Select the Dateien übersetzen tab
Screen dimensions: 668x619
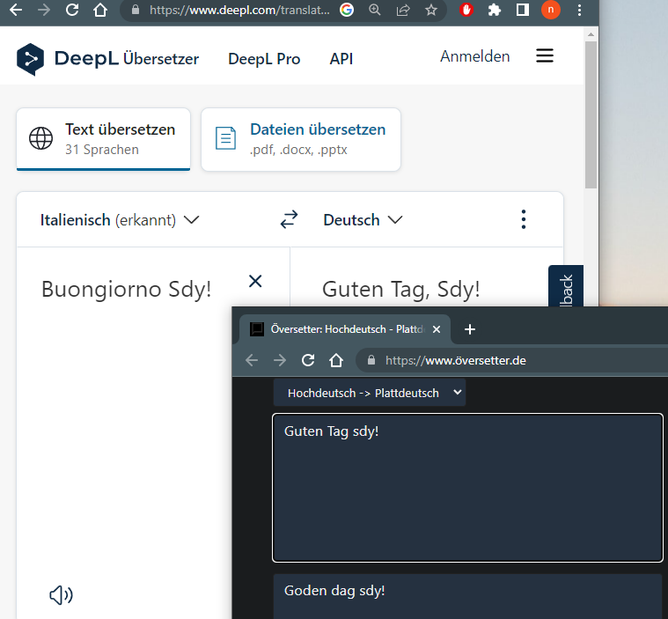pos(301,139)
